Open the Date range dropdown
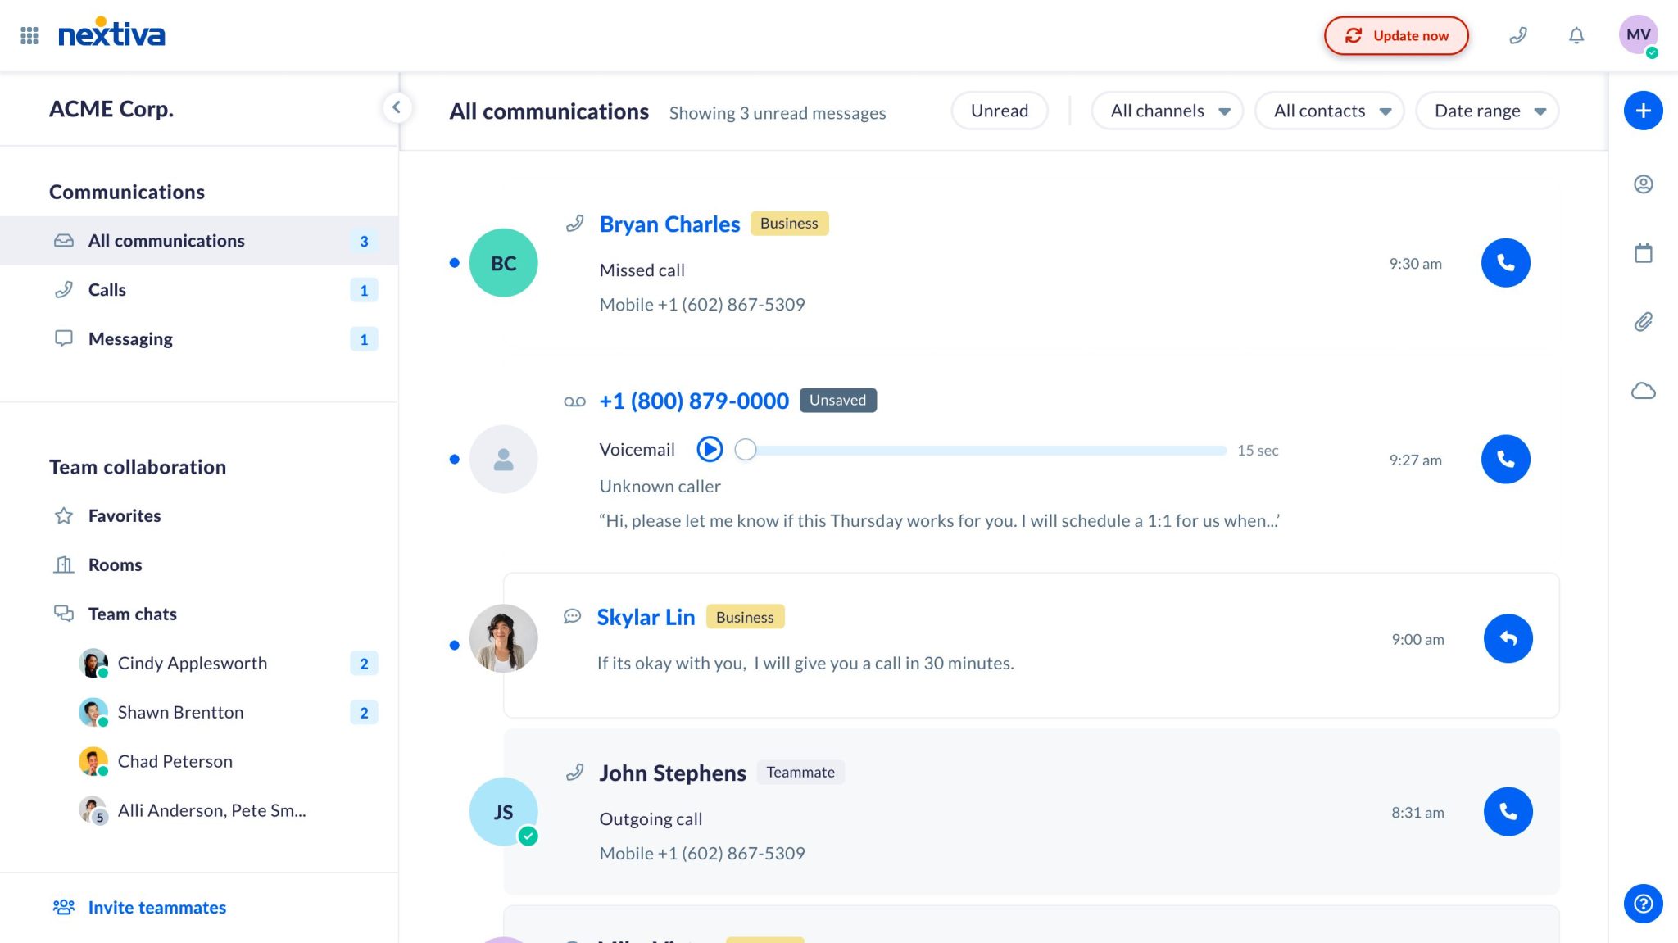The width and height of the screenshot is (1678, 943). [x=1486, y=110]
